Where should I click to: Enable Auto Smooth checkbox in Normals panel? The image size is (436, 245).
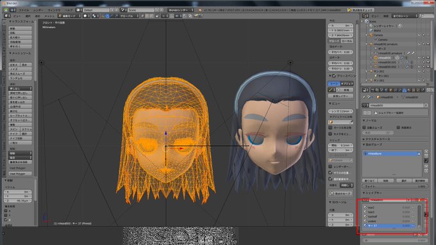coord(364,128)
